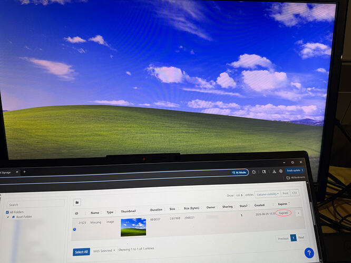Go to Next page
Viewport: 351px width, 263px height.
(301, 237)
